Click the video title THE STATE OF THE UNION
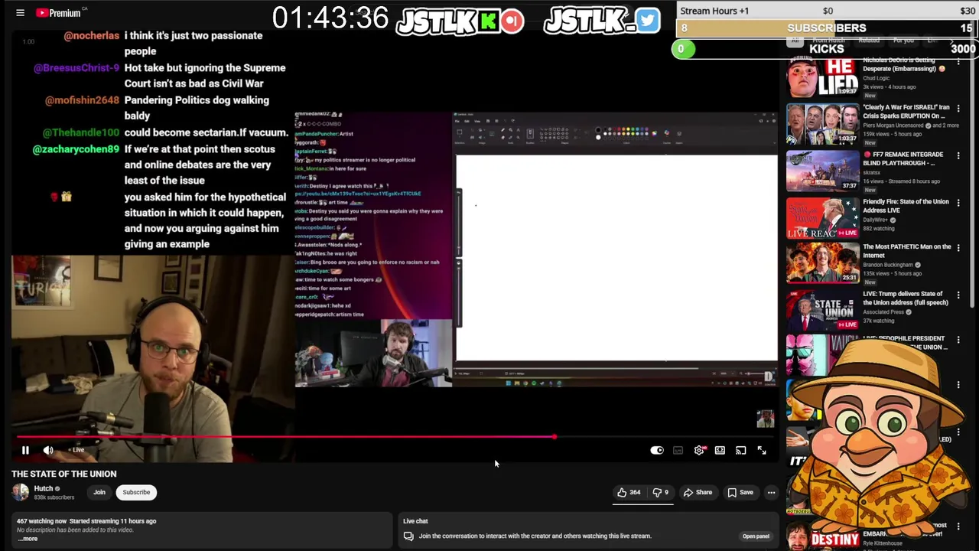Viewport: 979px width, 551px height. 64,474
